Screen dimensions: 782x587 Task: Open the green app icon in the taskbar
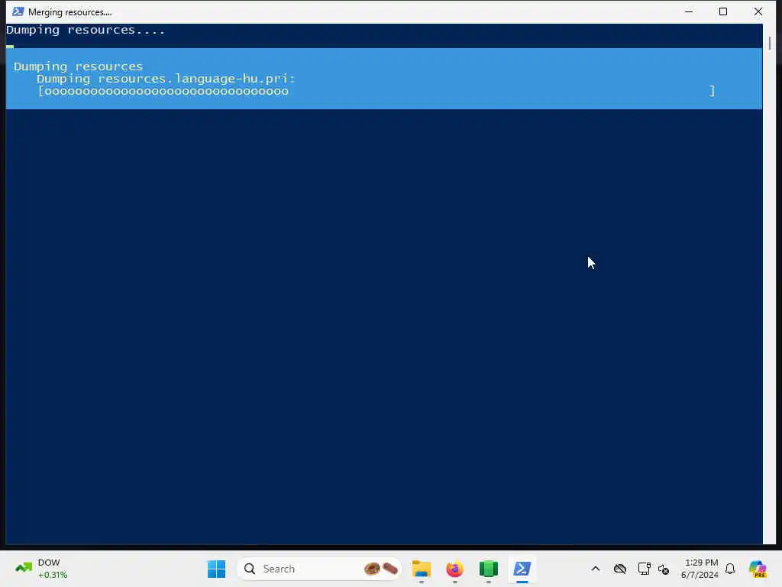tap(488, 569)
